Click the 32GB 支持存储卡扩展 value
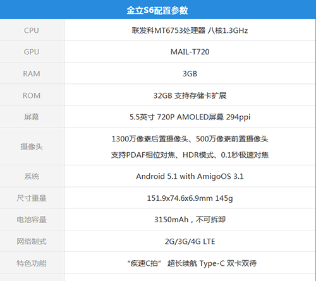 (x=190, y=95)
